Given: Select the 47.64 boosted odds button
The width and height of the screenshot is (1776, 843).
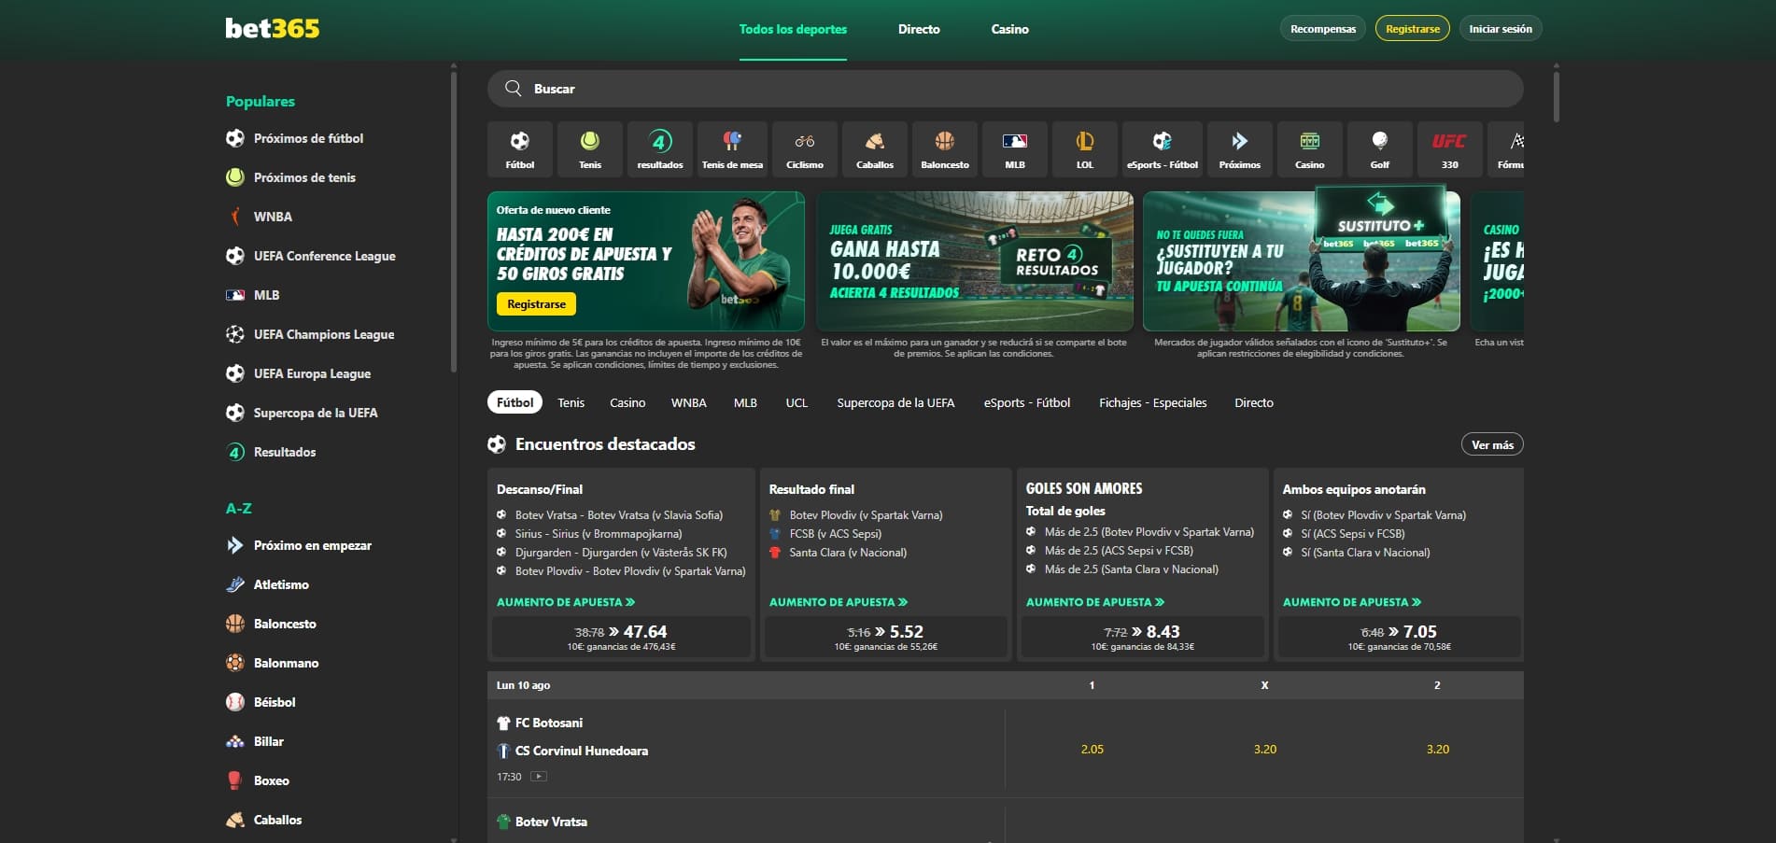Looking at the screenshot, I should [621, 637].
